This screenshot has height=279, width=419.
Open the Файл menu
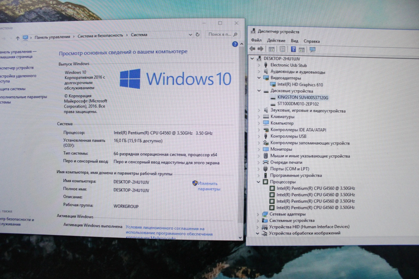[256, 41]
